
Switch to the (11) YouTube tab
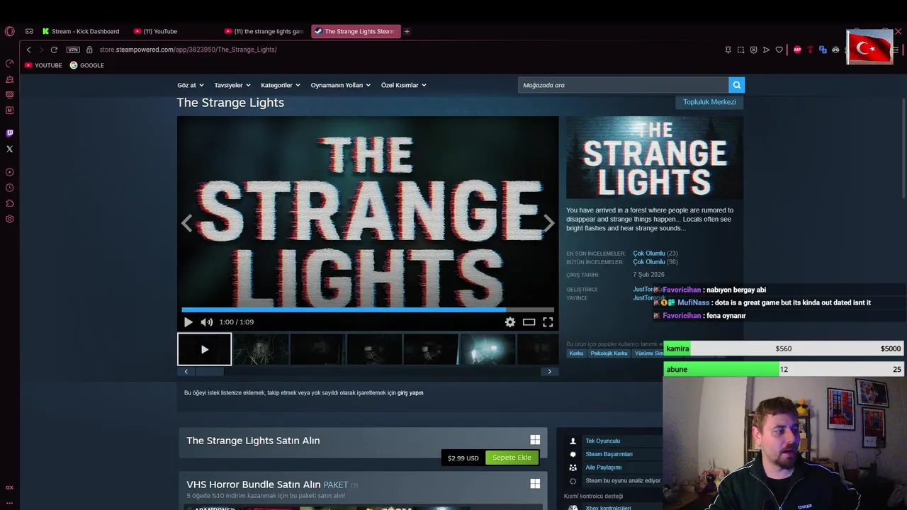(x=174, y=31)
